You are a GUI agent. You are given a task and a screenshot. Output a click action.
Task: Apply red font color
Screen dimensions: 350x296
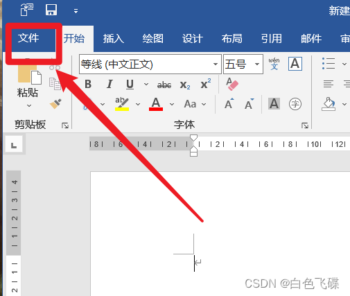point(156,104)
